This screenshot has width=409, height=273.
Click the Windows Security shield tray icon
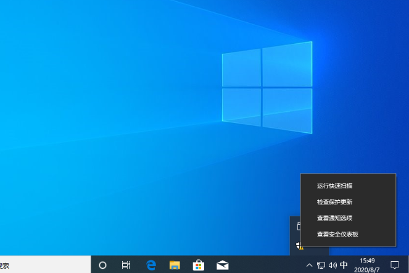299,246
